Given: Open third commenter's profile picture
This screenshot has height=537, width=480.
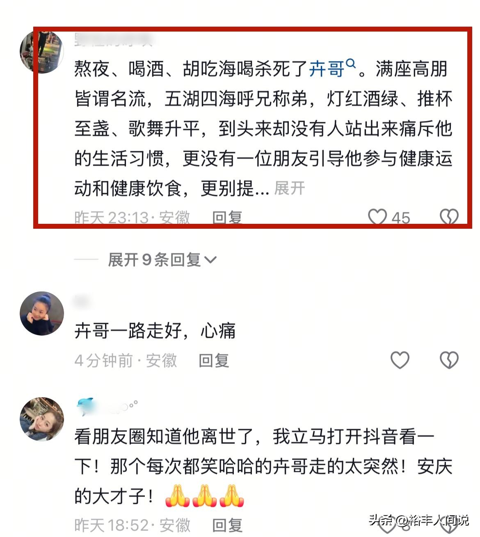Looking at the screenshot, I should 42,419.
